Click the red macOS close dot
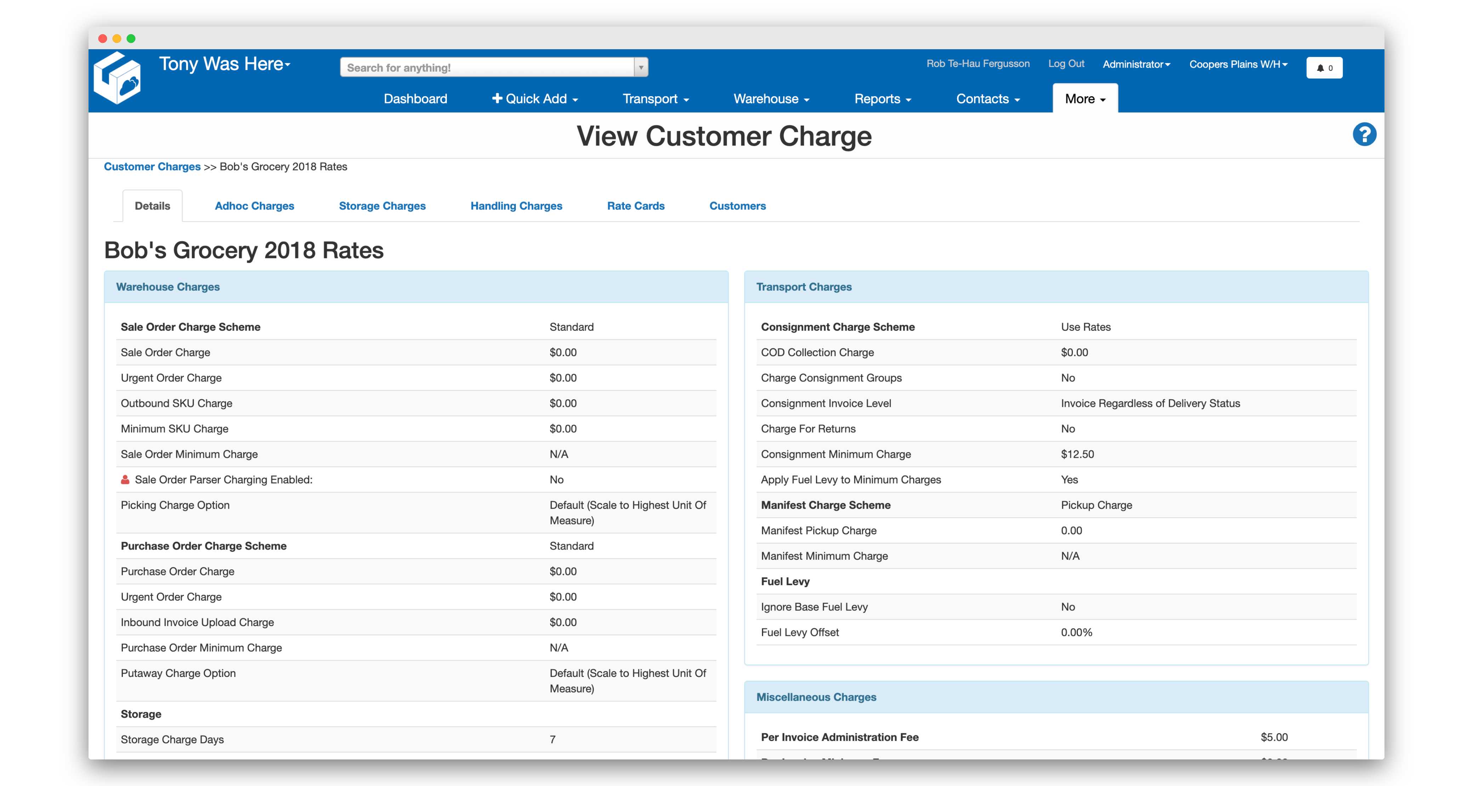This screenshot has height=786, width=1473. click(103, 38)
